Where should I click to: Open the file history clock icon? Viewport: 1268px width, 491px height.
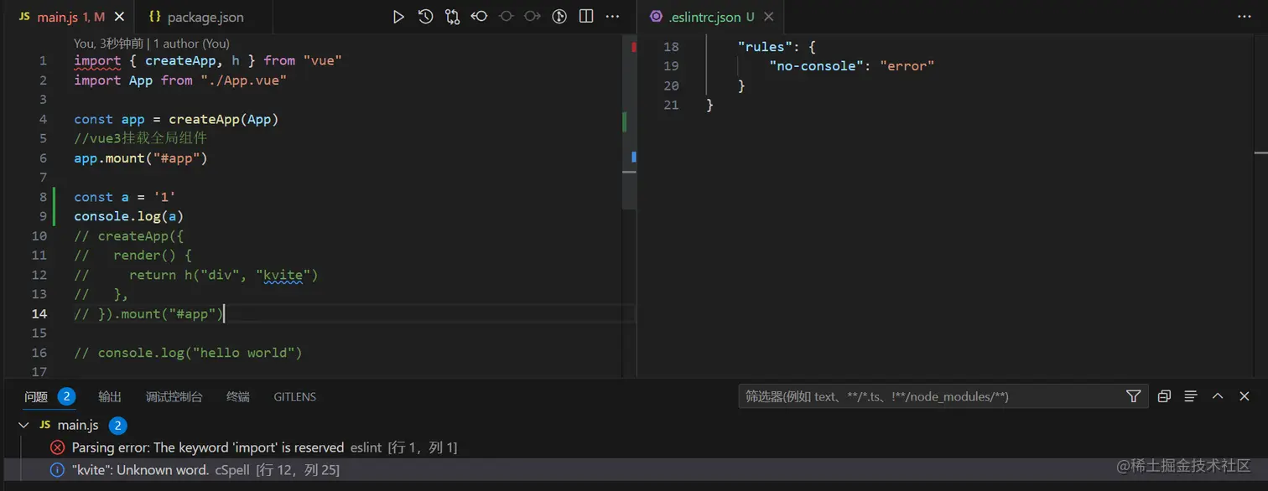coord(425,17)
